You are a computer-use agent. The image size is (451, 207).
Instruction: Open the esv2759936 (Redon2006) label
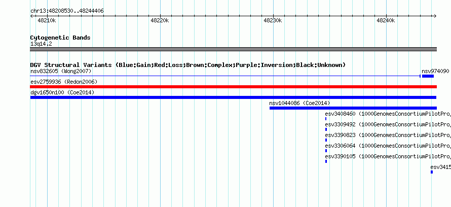point(64,82)
